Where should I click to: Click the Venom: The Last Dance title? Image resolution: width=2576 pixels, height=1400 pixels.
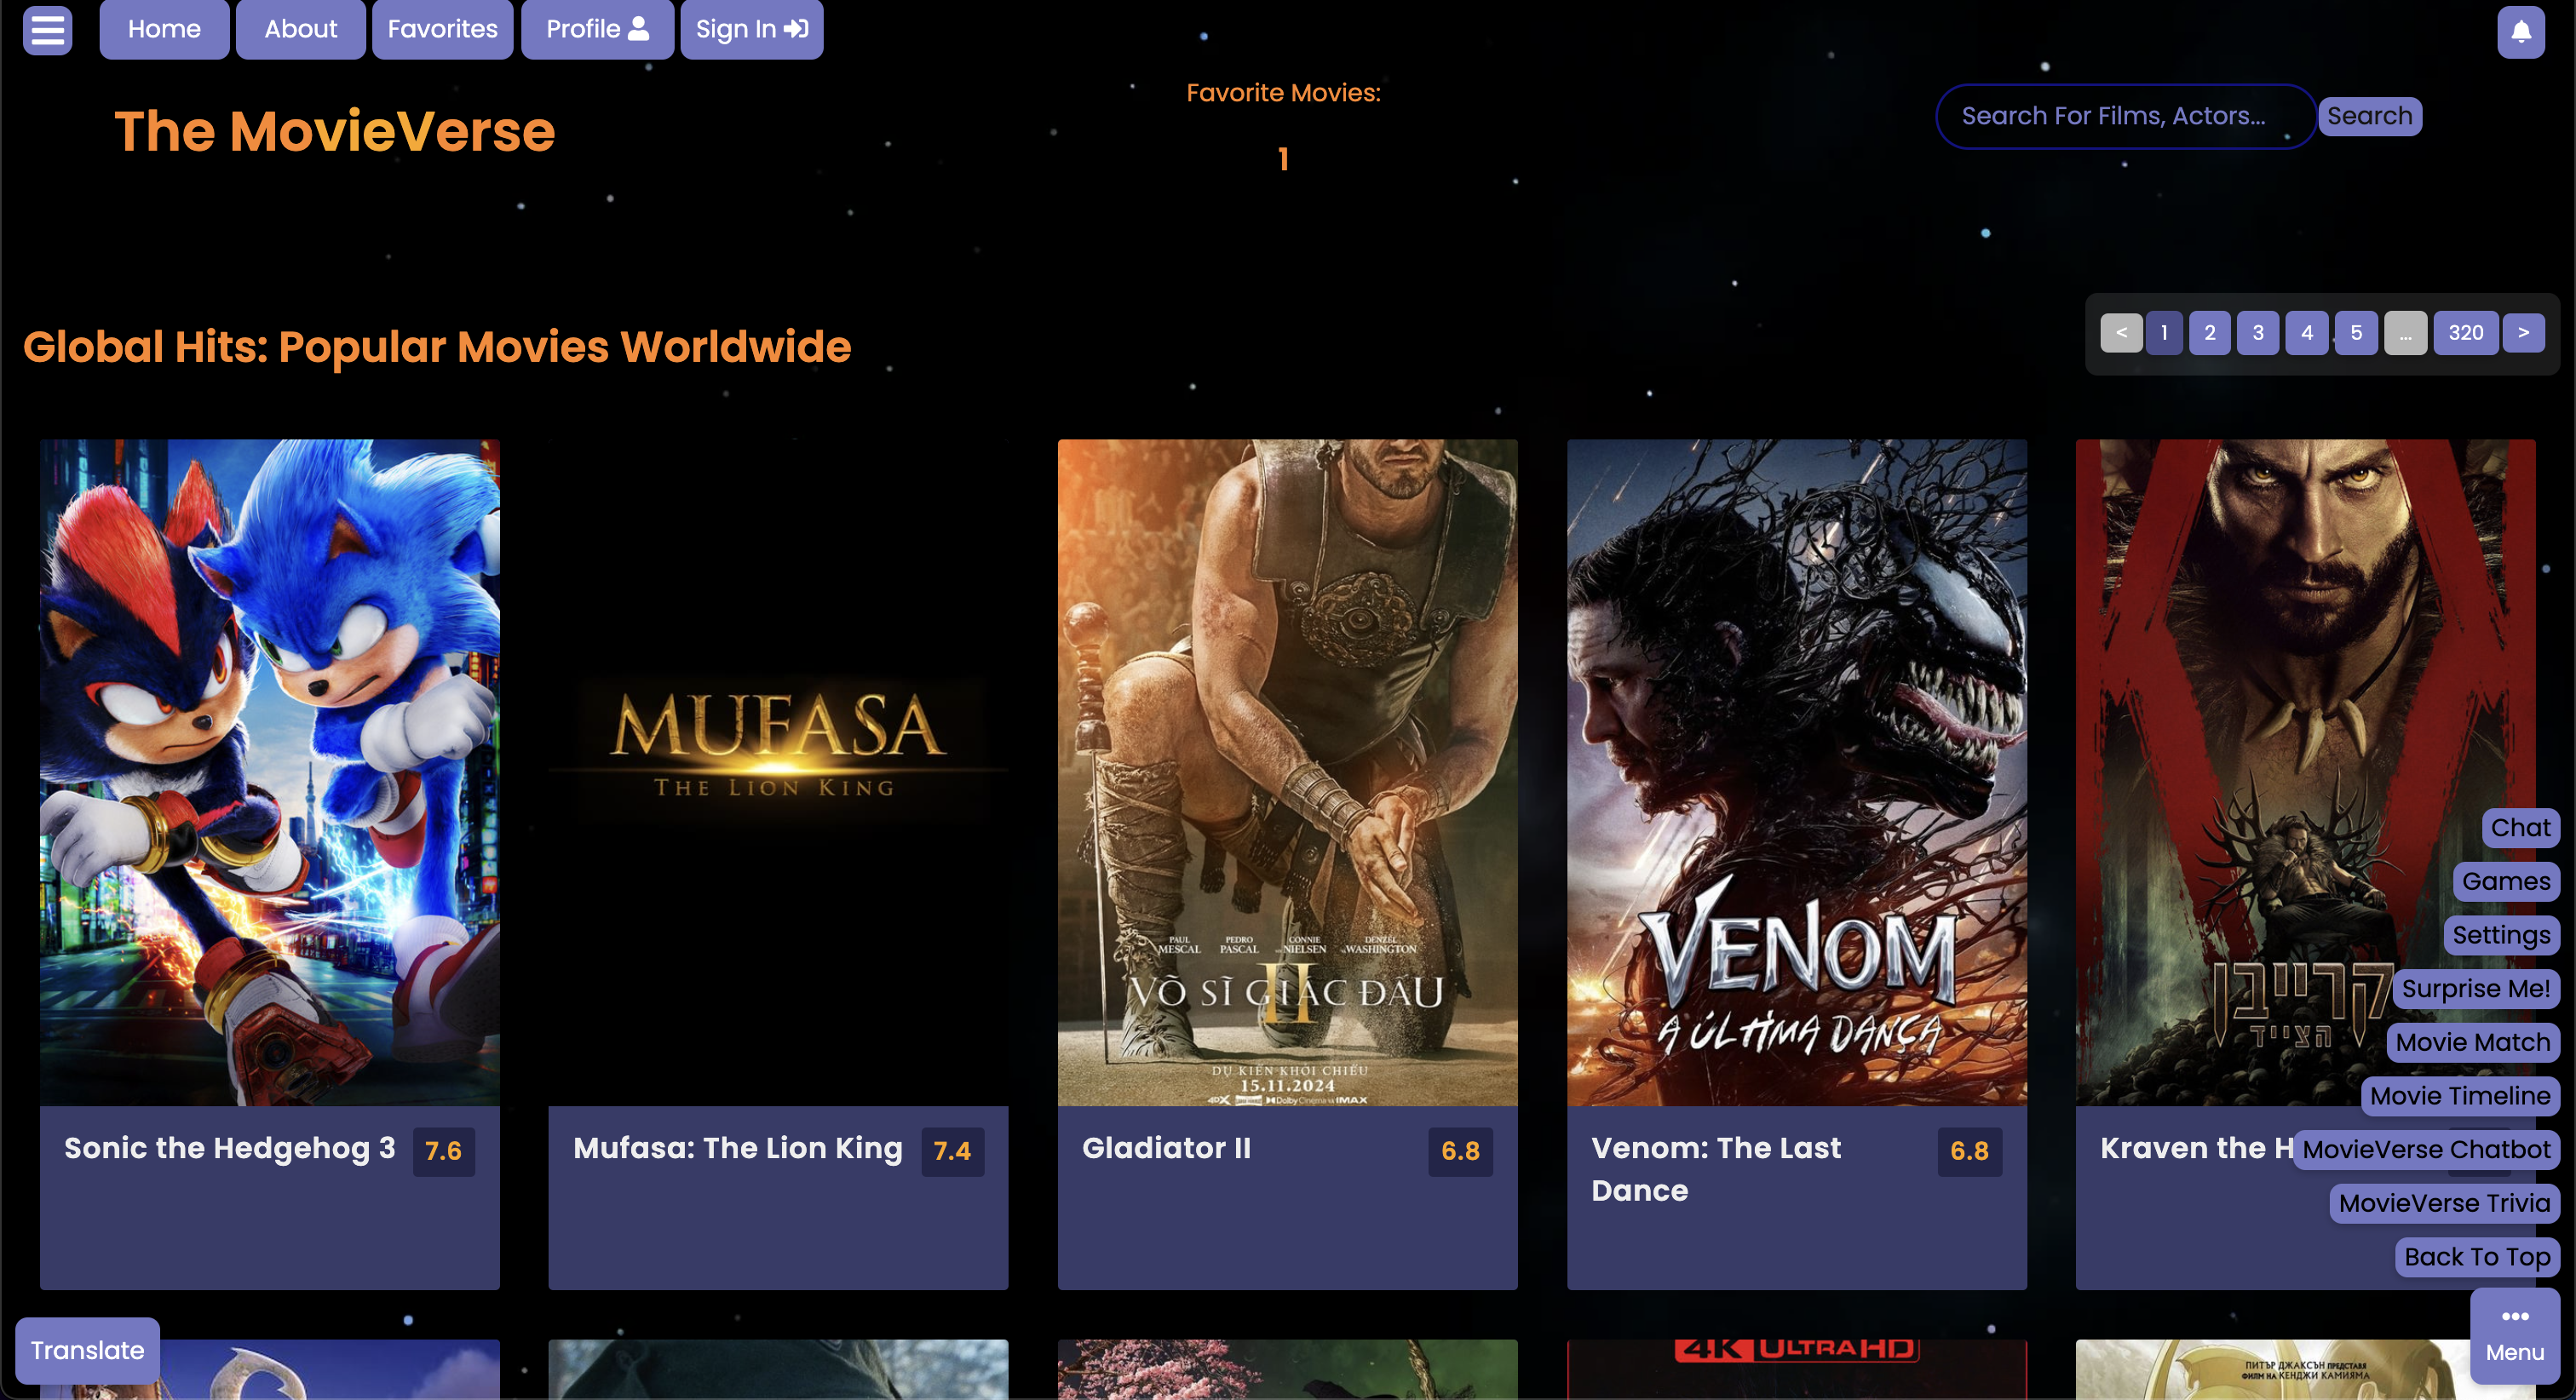[1715, 1169]
